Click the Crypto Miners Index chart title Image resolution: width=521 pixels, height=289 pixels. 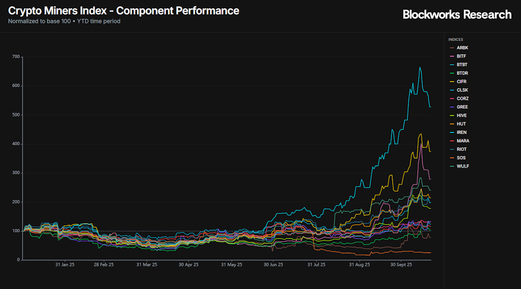click(124, 11)
